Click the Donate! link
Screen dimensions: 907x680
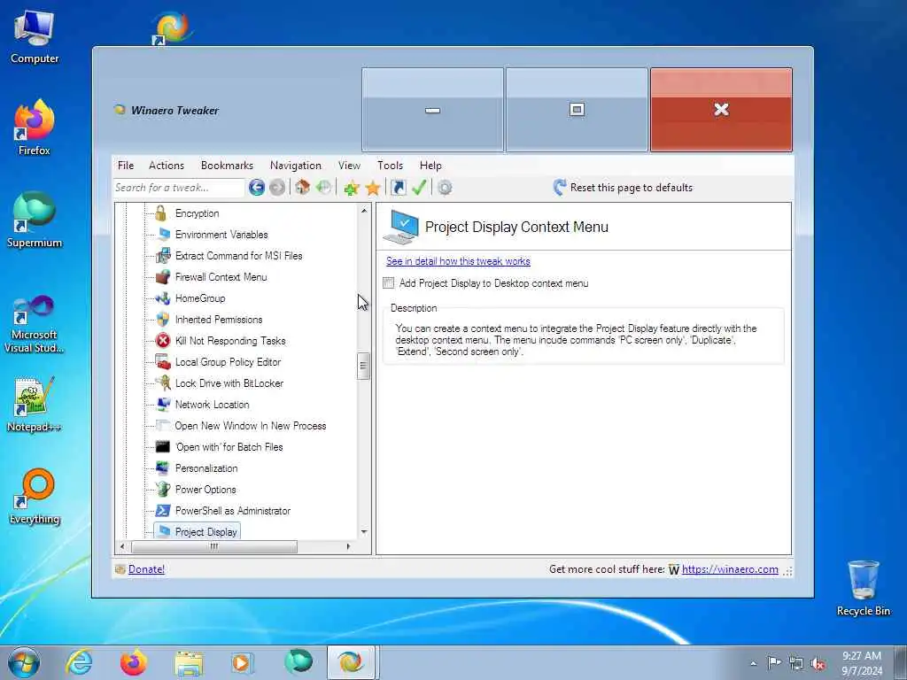[x=146, y=569]
